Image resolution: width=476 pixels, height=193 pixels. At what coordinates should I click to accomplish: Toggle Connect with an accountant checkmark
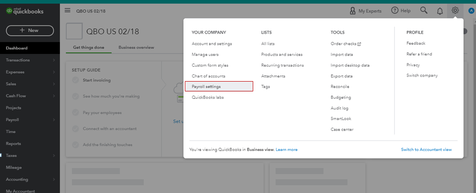coord(75,129)
